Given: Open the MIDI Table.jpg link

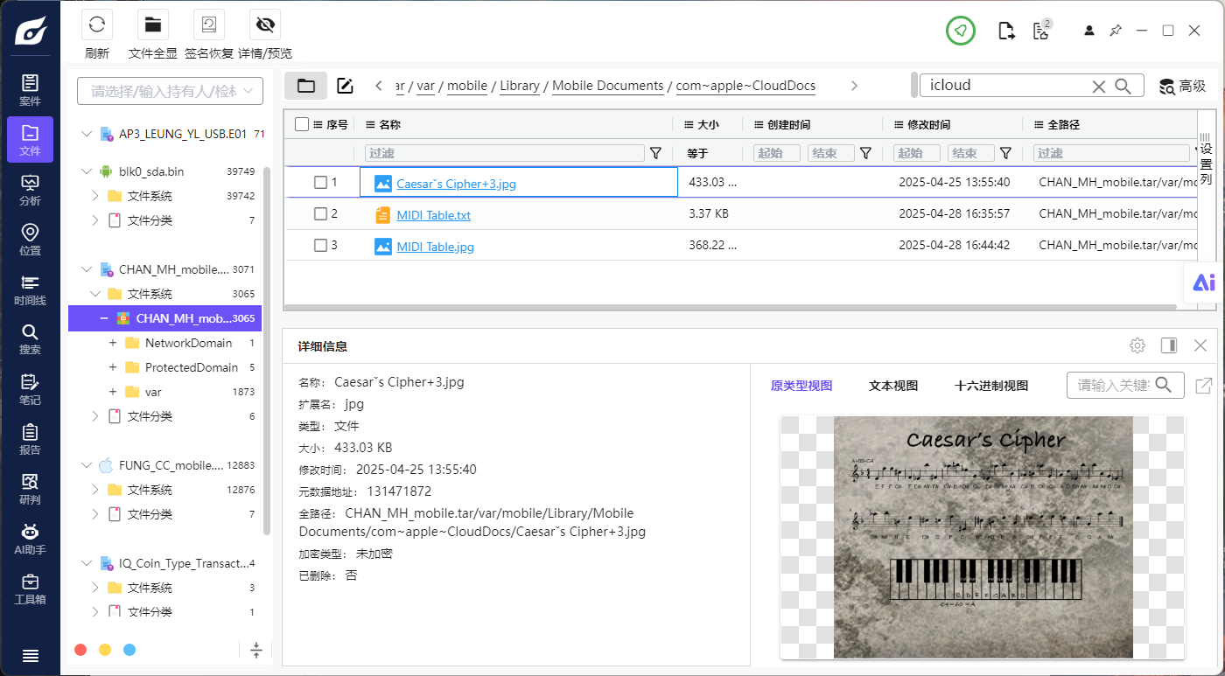Looking at the screenshot, I should (x=435, y=247).
